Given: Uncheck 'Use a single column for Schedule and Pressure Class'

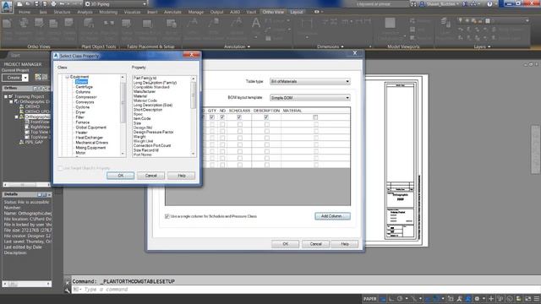Looking at the screenshot, I should point(167,216).
